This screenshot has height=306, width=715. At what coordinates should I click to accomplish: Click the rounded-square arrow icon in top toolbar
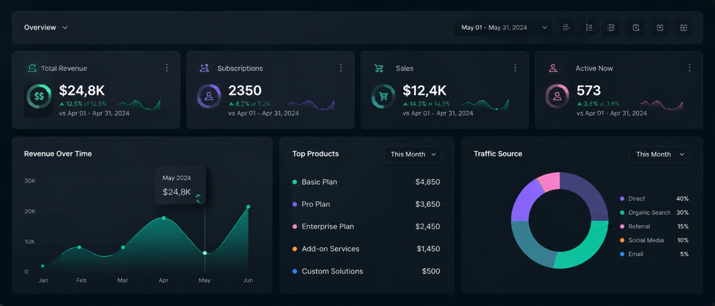(636, 28)
